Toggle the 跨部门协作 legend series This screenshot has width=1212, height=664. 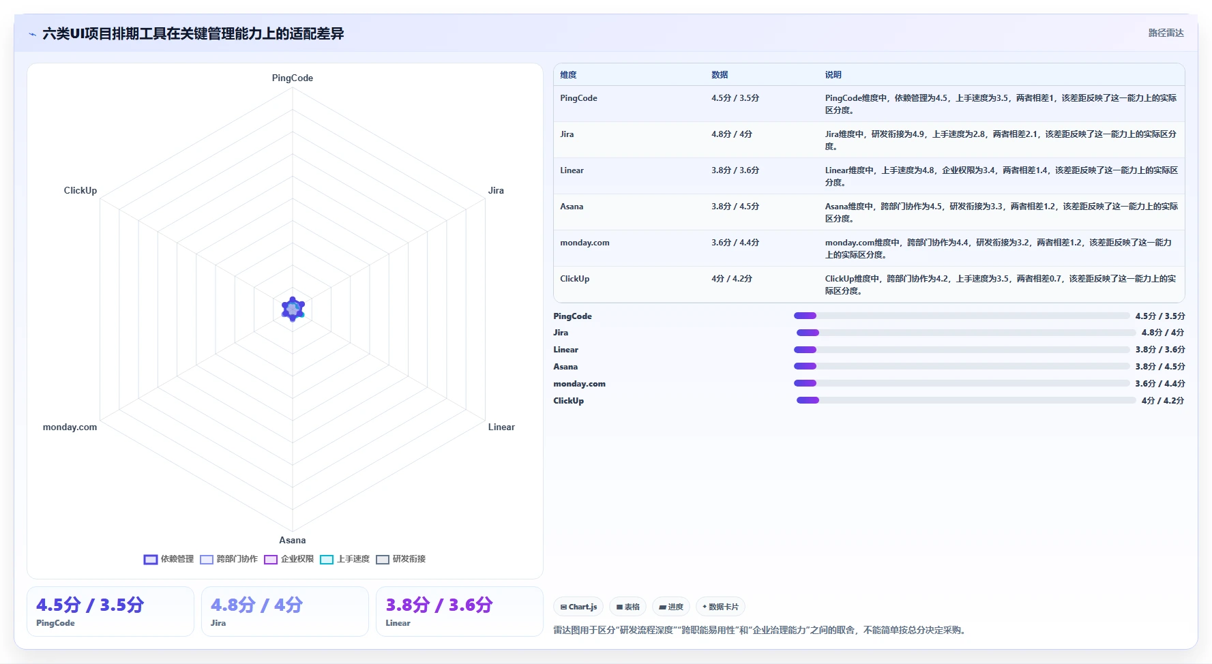pyautogui.click(x=228, y=559)
